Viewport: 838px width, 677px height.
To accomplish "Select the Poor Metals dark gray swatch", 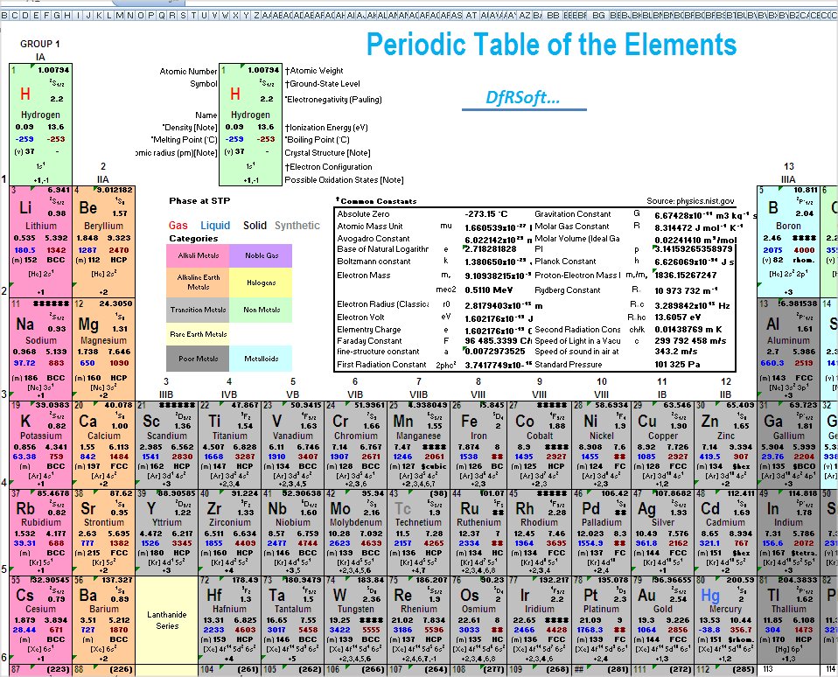I will (x=198, y=359).
